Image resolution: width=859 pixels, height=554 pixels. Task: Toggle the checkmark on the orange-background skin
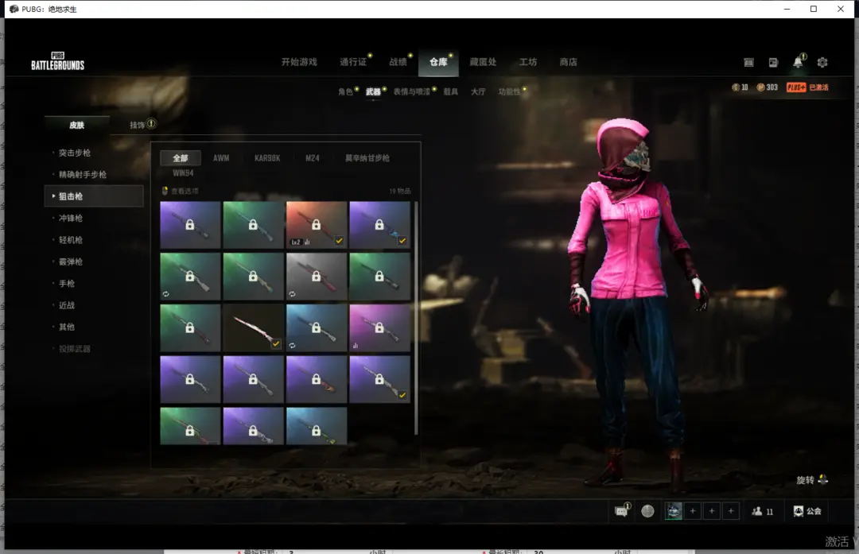click(339, 241)
